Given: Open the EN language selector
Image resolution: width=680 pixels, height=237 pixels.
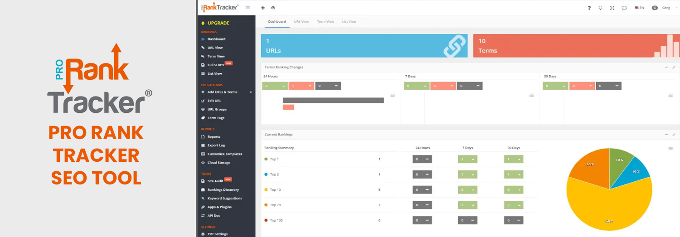Looking at the screenshot, I should pyautogui.click(x=639, y=8).
